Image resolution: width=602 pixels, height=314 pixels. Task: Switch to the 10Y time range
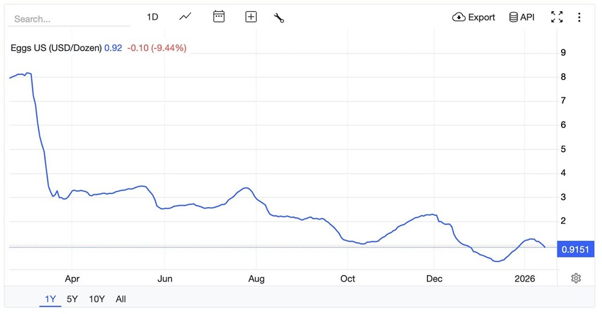[96, 299]
